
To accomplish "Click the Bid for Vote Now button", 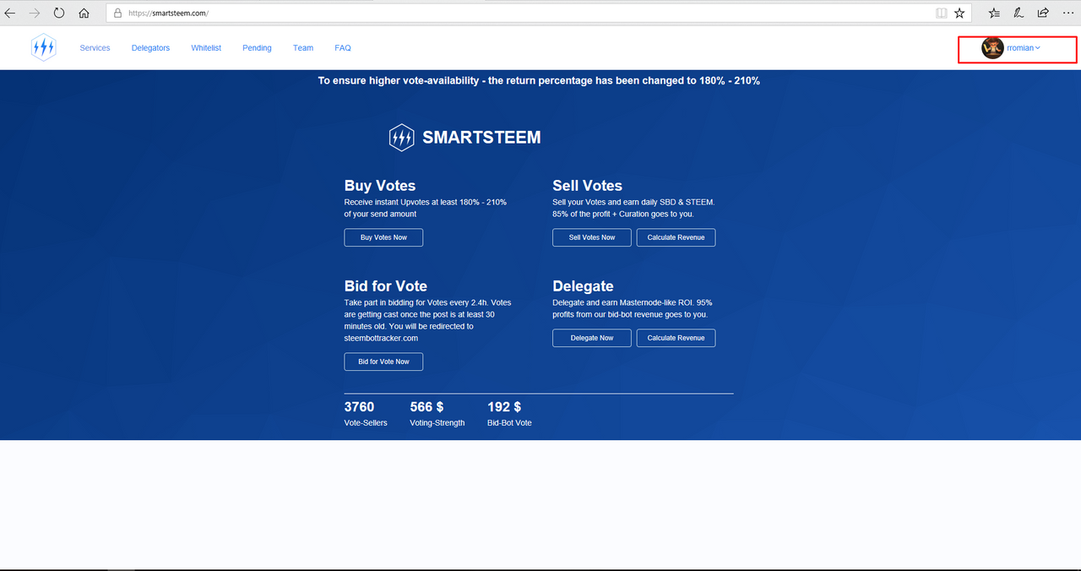I will pyautogui.click(x=383, y=362).
